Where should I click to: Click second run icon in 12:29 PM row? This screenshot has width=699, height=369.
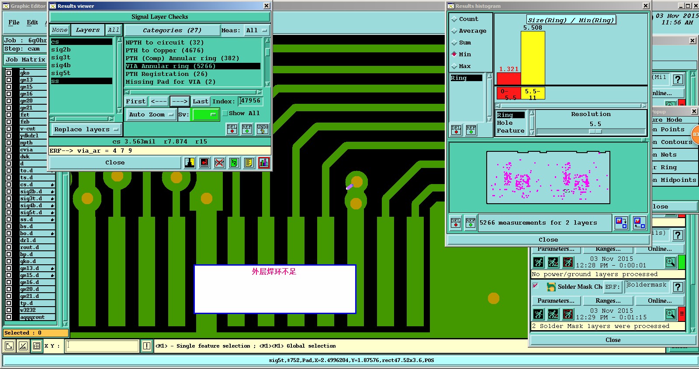(x=553, y=314)
